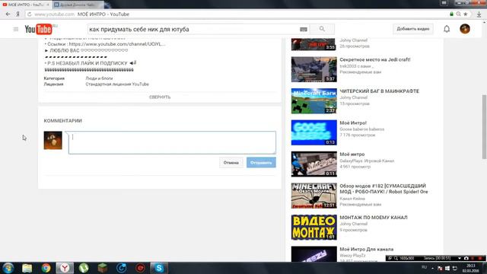Switch to the МОЁ ИНТРО YouTube tab

point(26,5)
